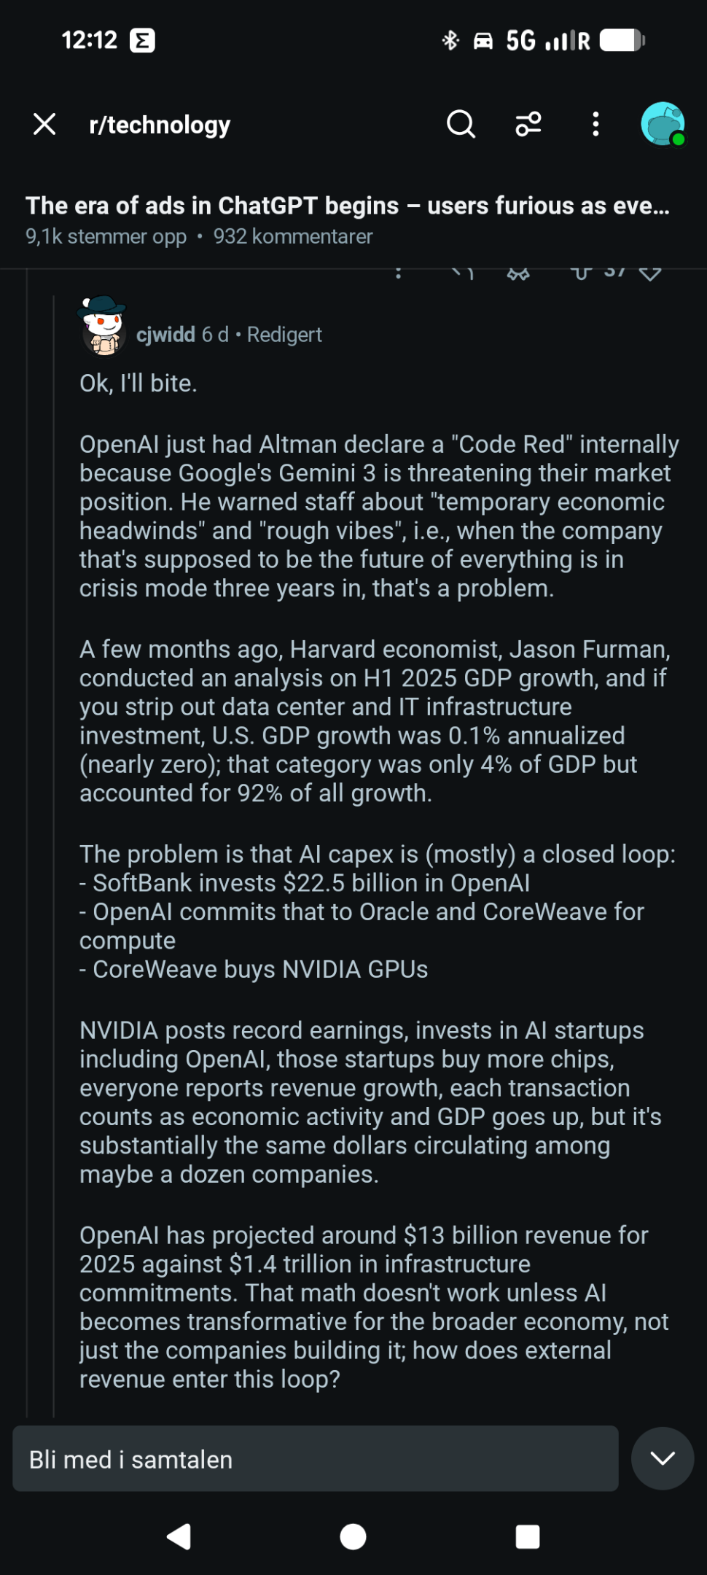
Task: Open comment sort and filter options
Action: 528,125
